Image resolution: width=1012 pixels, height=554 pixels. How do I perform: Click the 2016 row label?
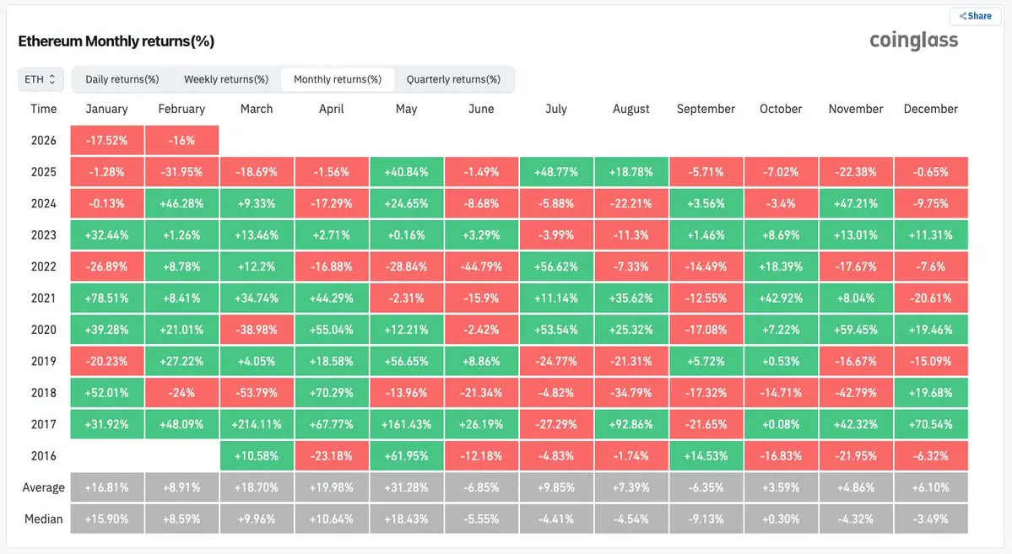click(44, 456)
